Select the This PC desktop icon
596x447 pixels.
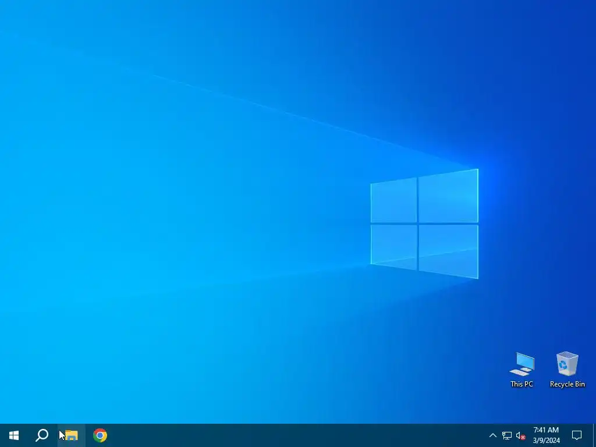(521, 370)
